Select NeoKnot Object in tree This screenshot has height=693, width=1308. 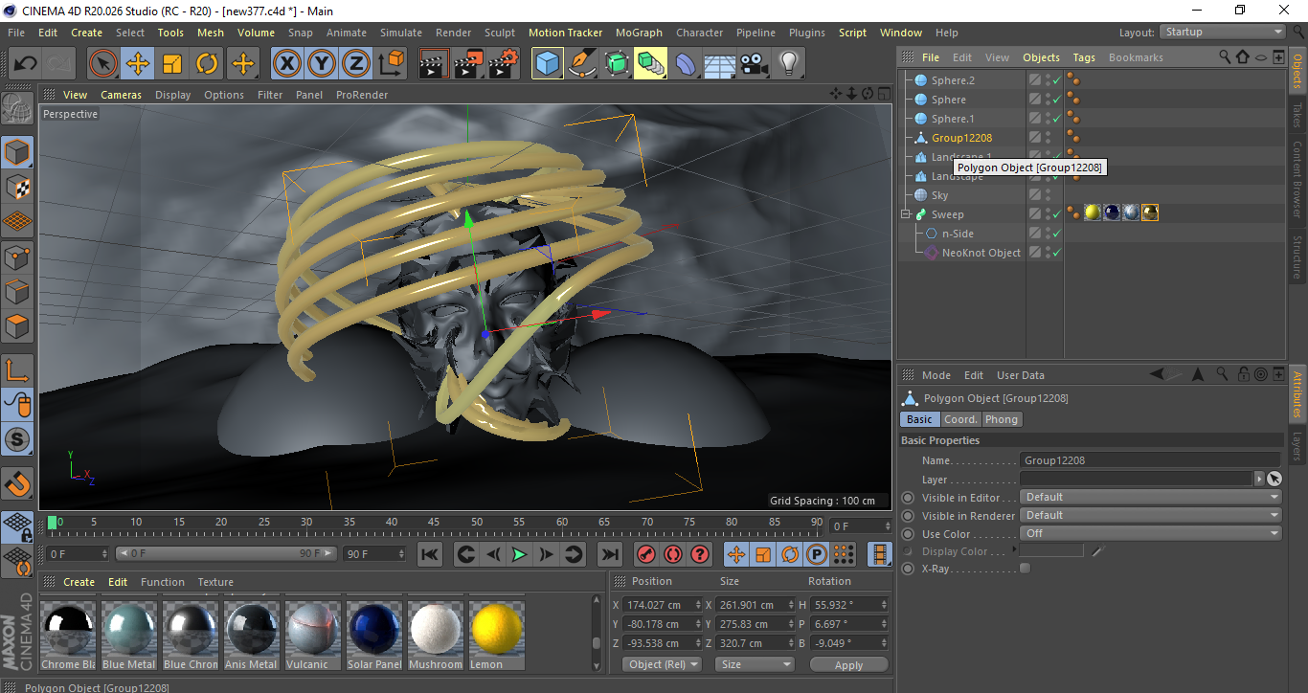(x=981, y=253)
